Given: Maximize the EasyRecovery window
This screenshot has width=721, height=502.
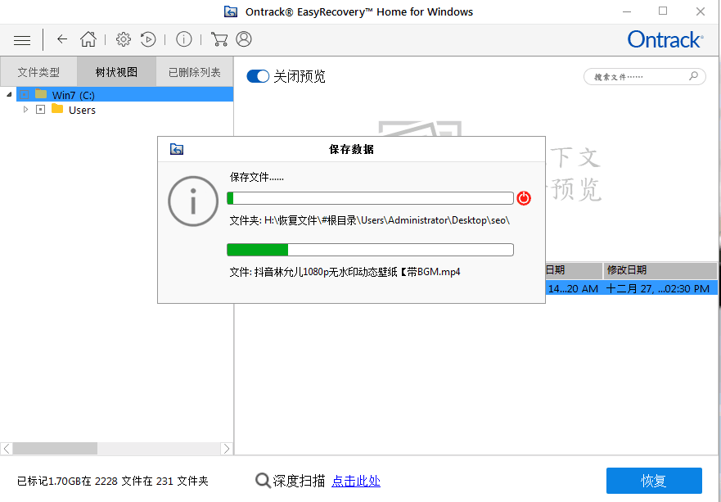Looking at the screenshot, I should pyautogui.click(x=663, y=11).
